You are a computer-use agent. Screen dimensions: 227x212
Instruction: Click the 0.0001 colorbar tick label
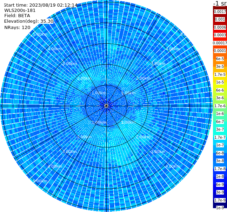point(220,51)
